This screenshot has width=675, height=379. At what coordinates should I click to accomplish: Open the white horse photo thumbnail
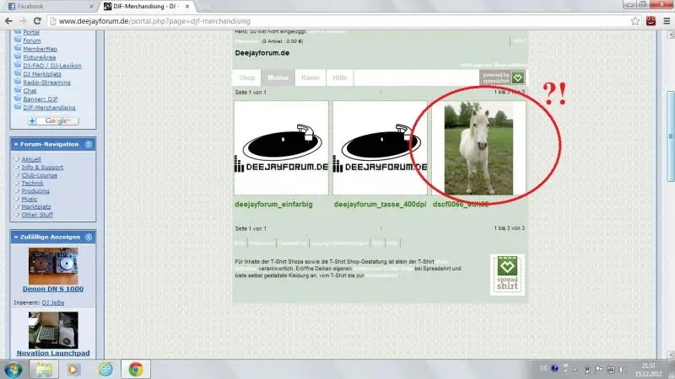pyautogui.click(x=478, y=148)
